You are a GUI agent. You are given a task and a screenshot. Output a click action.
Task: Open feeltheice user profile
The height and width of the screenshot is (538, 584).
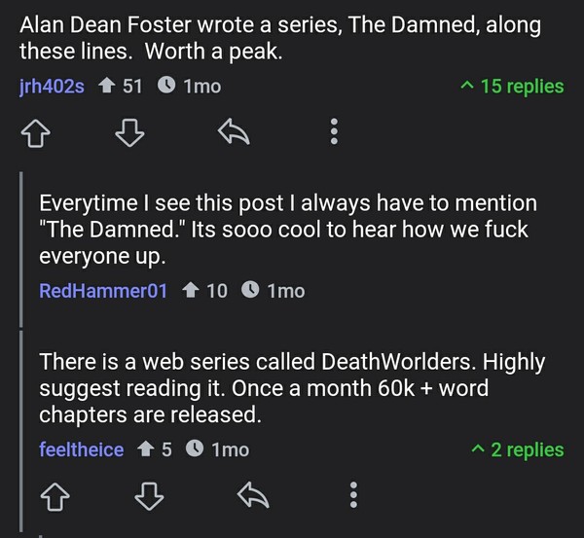point(82,449)
